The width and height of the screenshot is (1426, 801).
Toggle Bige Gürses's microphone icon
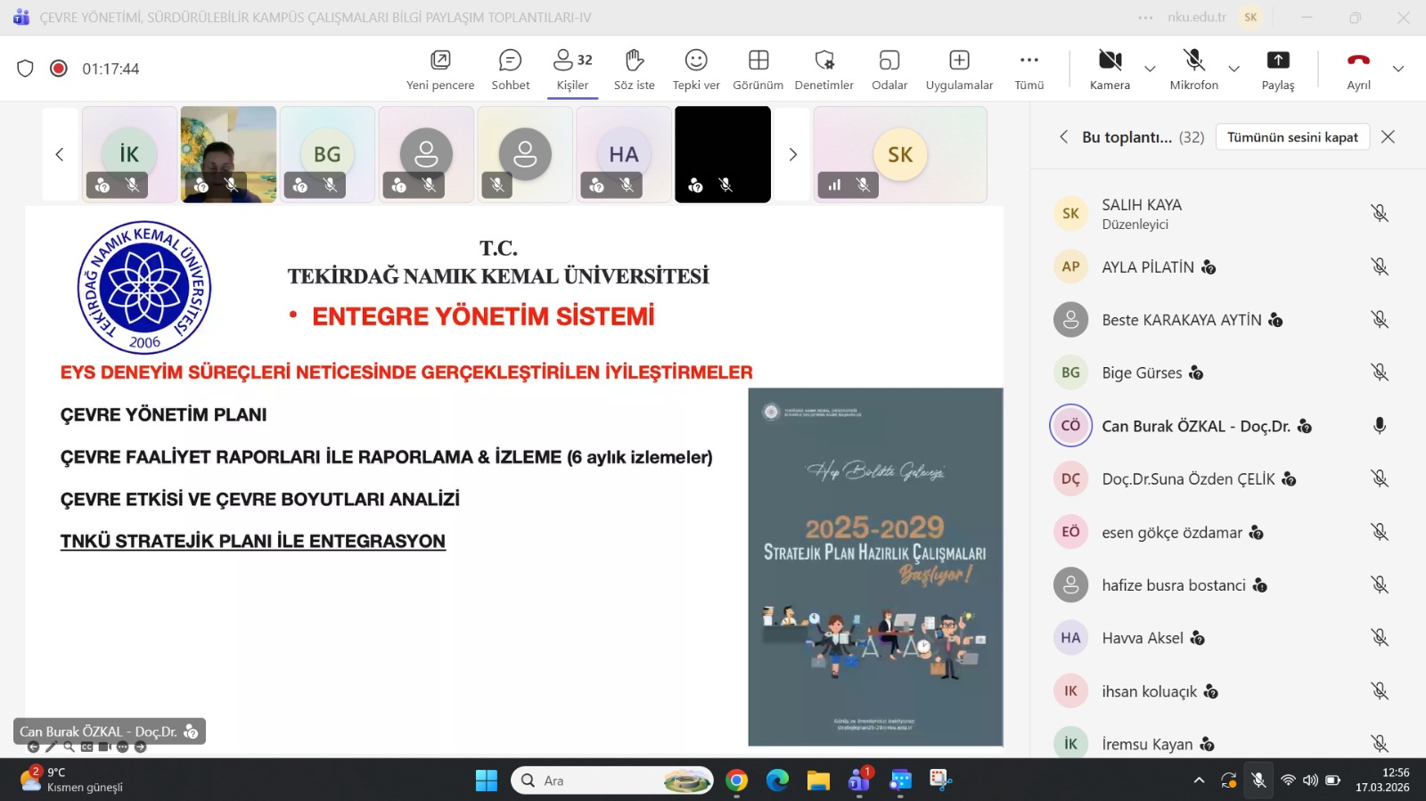[x=1380, y=372]
